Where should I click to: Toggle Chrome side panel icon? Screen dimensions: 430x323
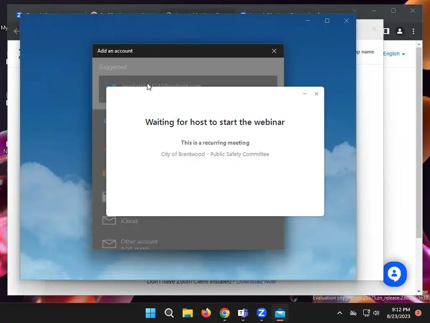386,31
